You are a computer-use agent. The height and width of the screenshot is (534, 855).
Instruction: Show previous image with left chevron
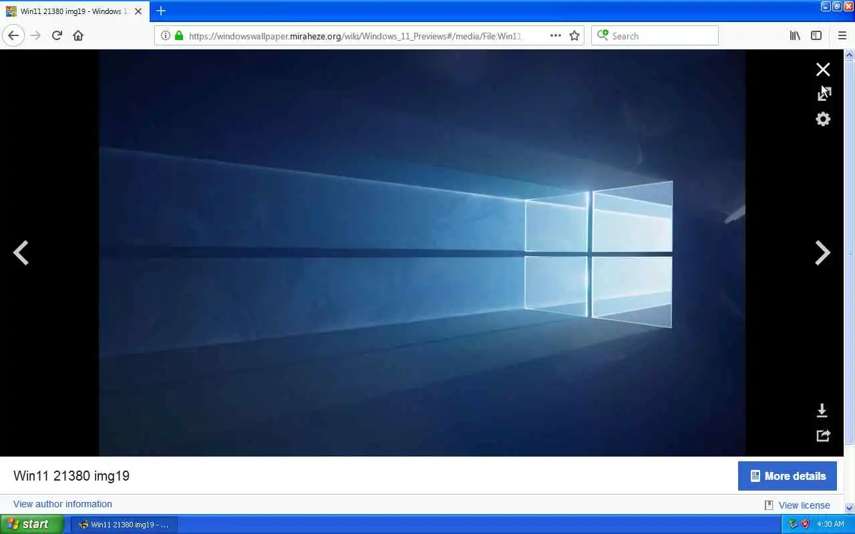tap(21, 253)
